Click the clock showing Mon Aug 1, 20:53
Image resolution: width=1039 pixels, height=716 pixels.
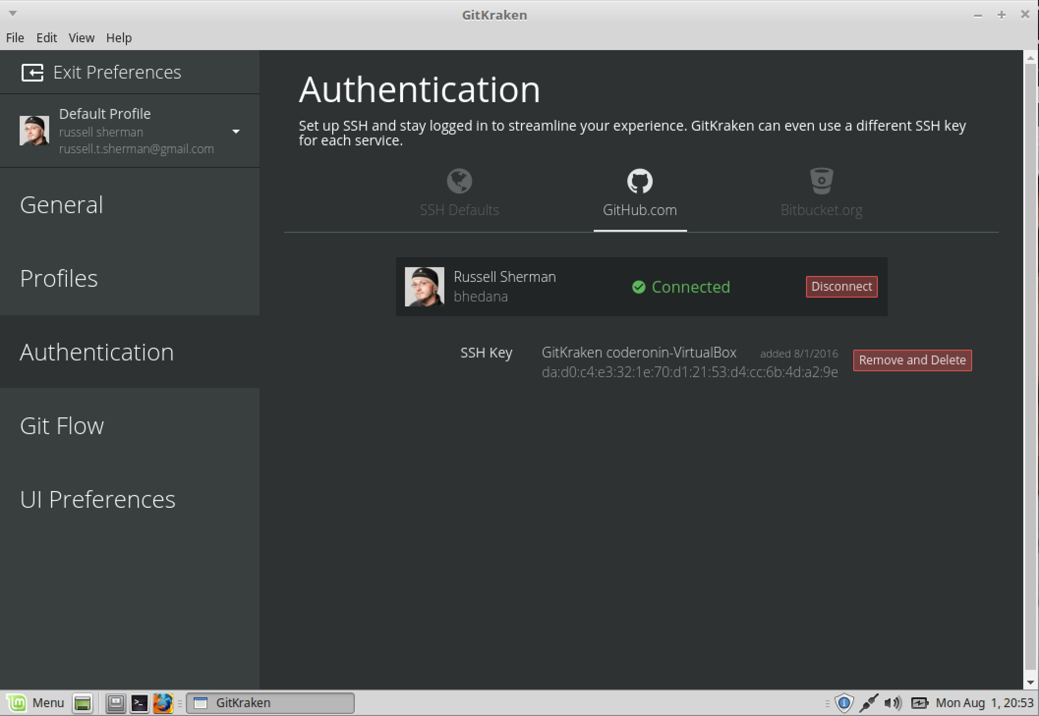click(x=984, y=703)
